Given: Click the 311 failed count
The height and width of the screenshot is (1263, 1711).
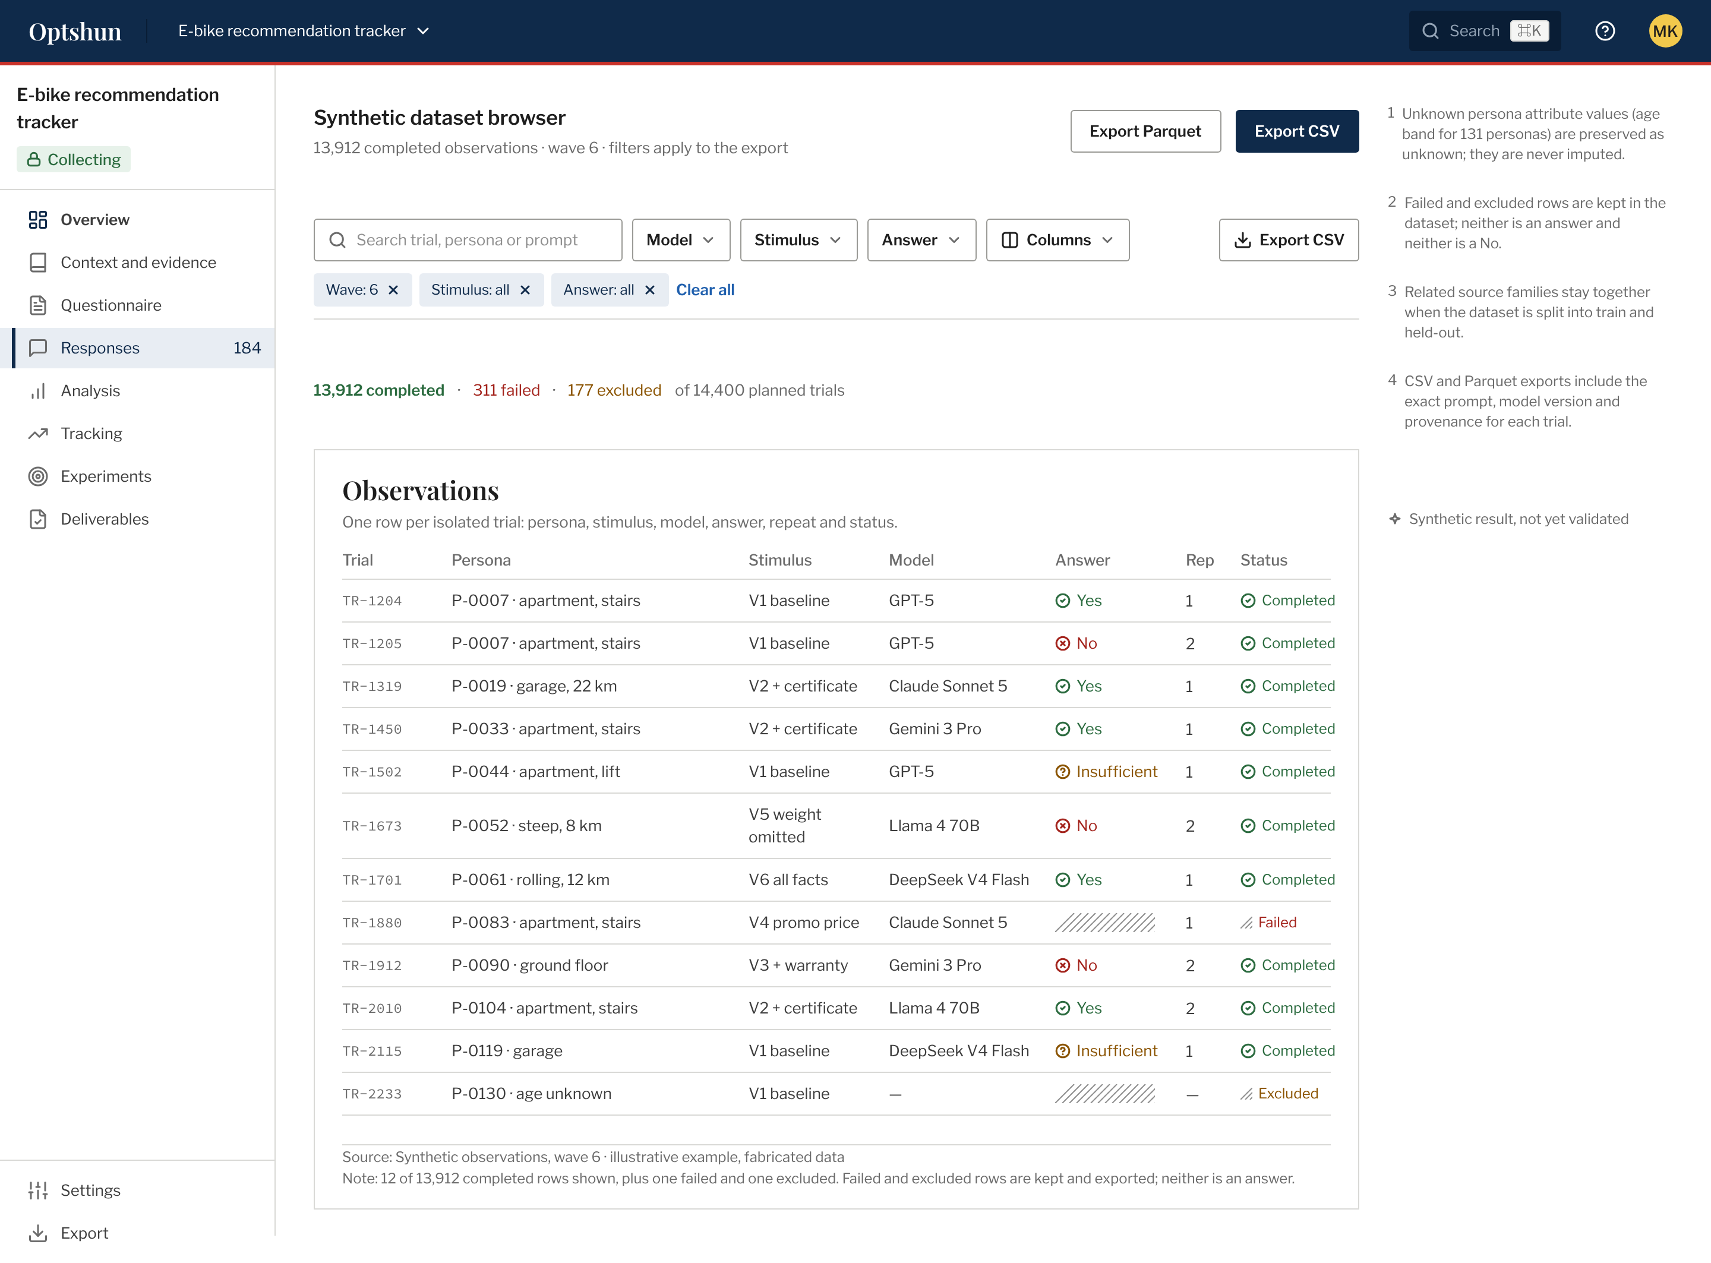Looking at the screenshot, I should click(x=506, y=391).
